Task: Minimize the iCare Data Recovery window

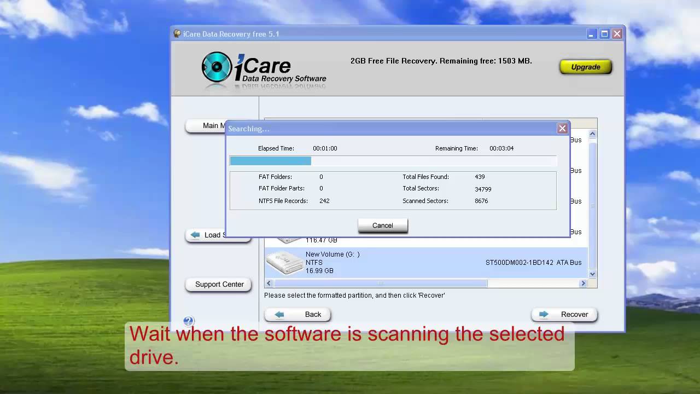Action: point(591,34)
